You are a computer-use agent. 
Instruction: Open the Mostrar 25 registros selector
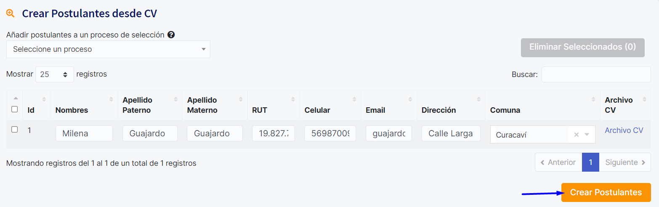coord(55,74)
